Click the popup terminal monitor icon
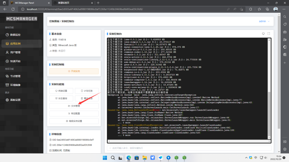This screenshot has width=289, height=162. (x=263, y=34)
